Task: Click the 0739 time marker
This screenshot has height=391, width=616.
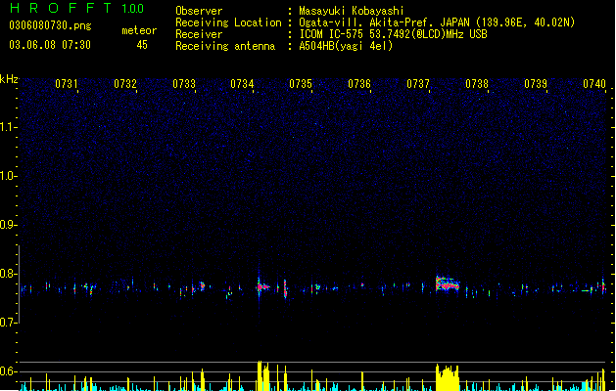Action: (x=536, y=84)
